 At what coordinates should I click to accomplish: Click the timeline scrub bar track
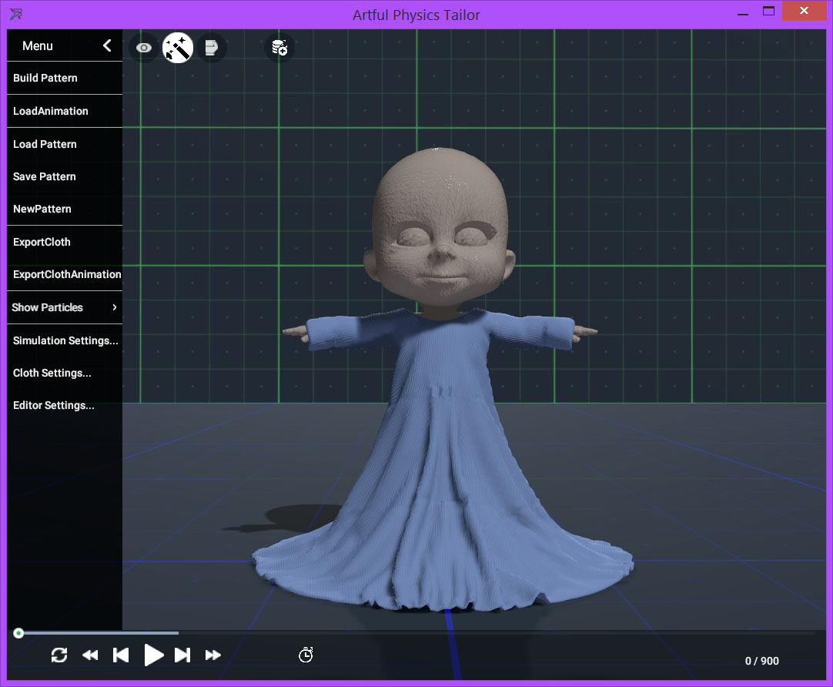coord(416,633)
